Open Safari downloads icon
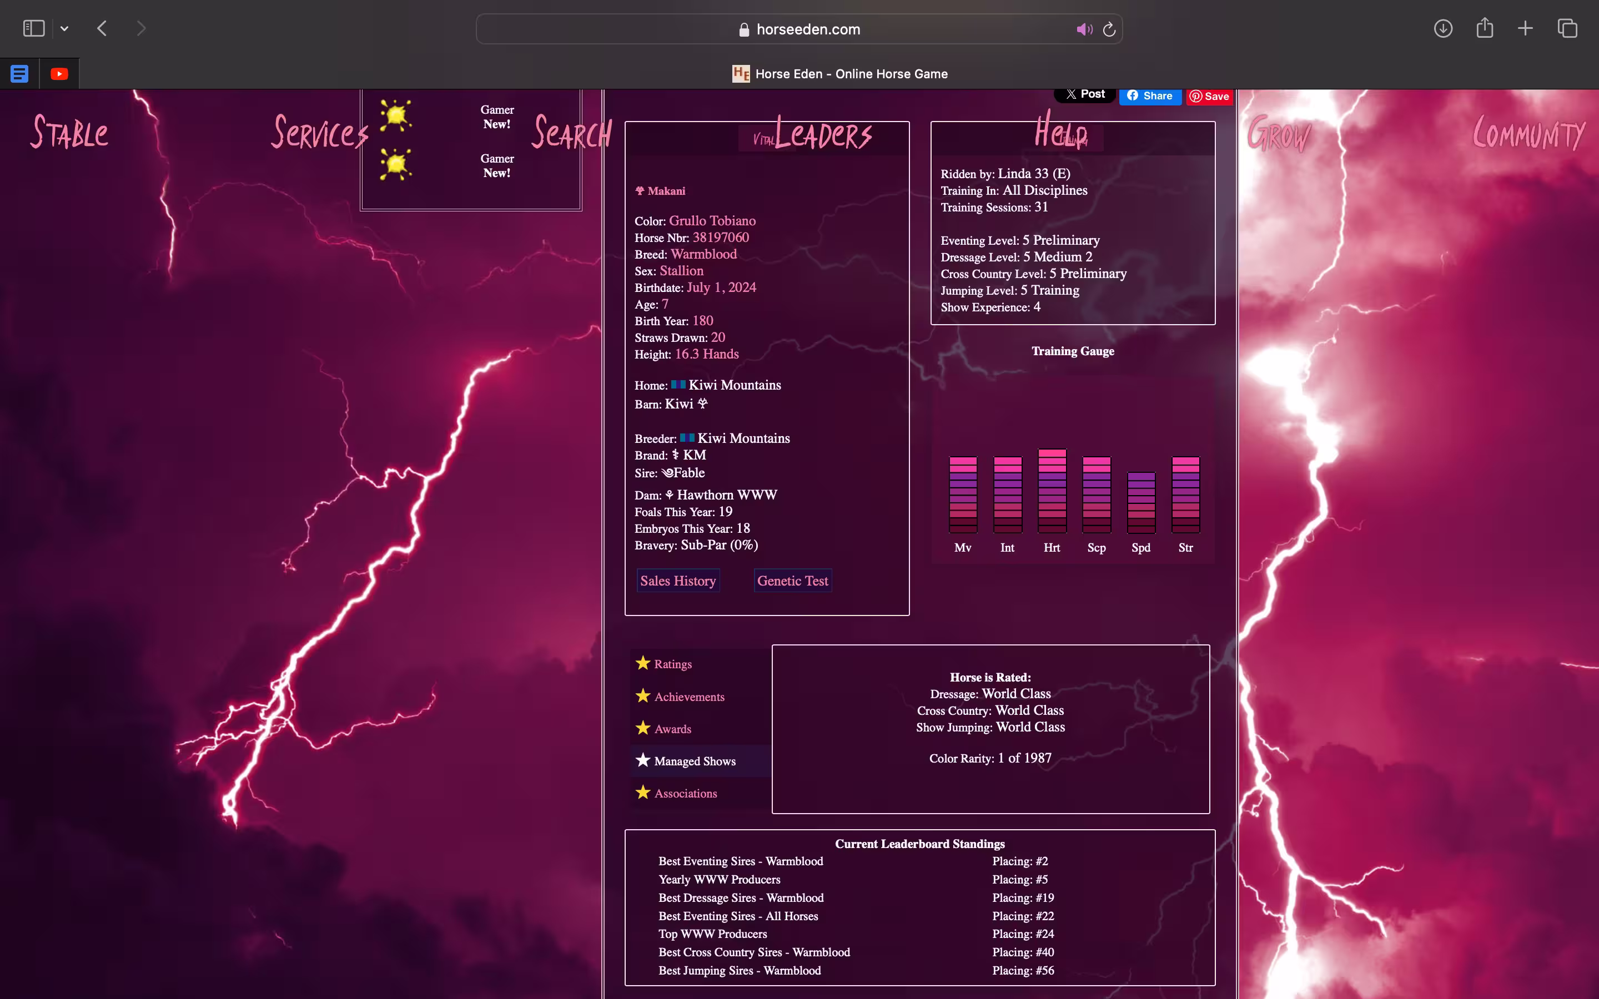Viewport: 1599px width, 999px height. click(1443, 28)
